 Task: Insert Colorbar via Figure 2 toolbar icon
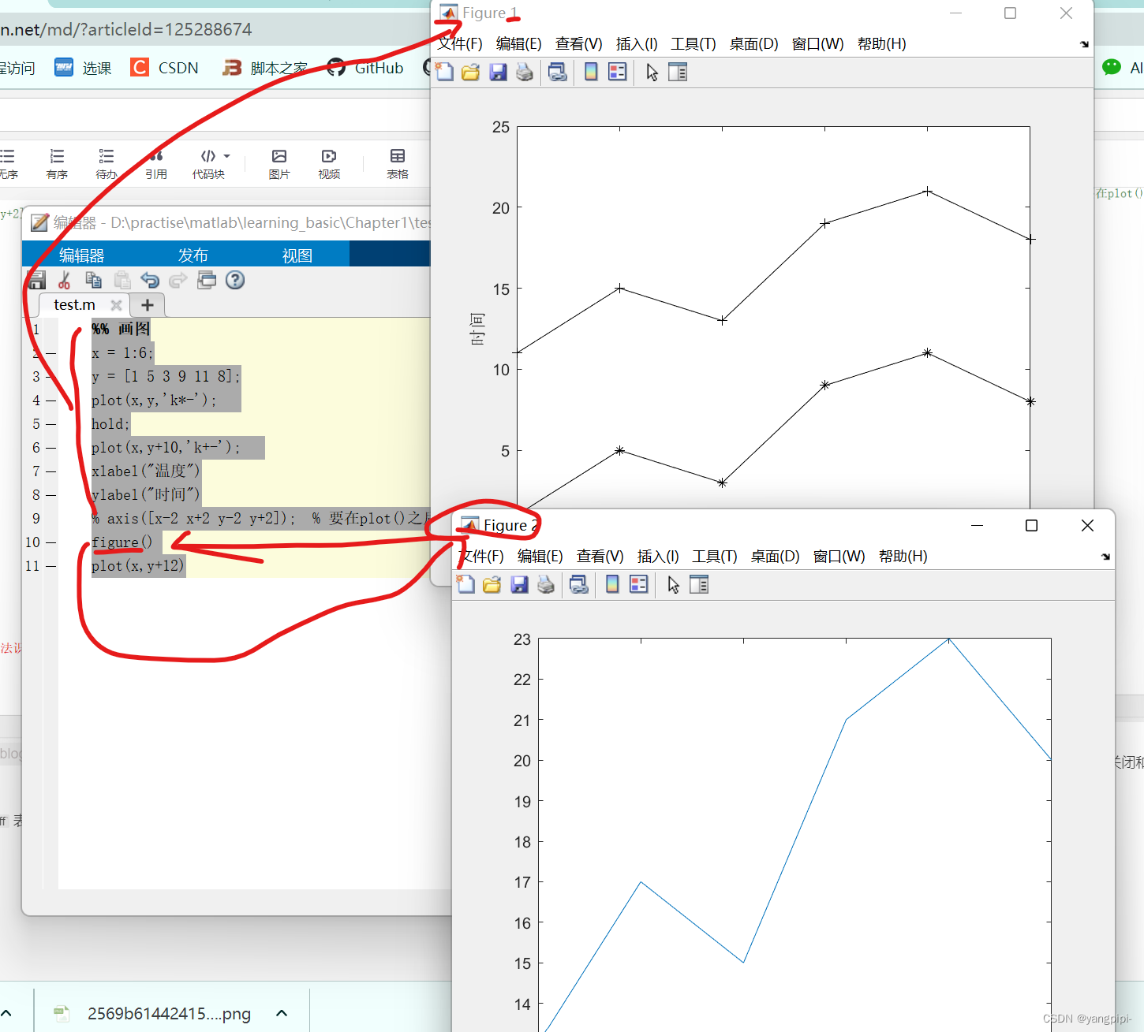pos(612,585)
